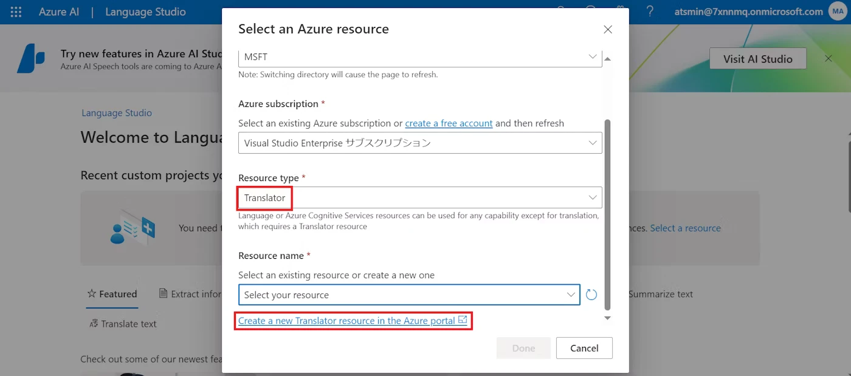Click the dialog scrollbar up arrow

607,59
